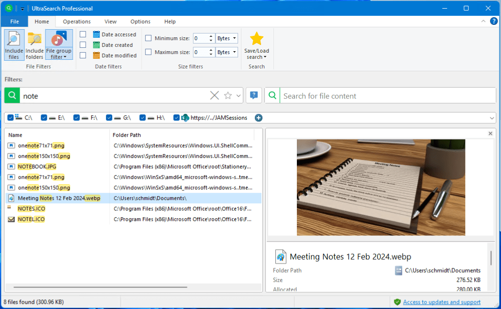501x309 pixels.
Task: Uncheck the C:\ drive checkbox
Action: [11, 118]
